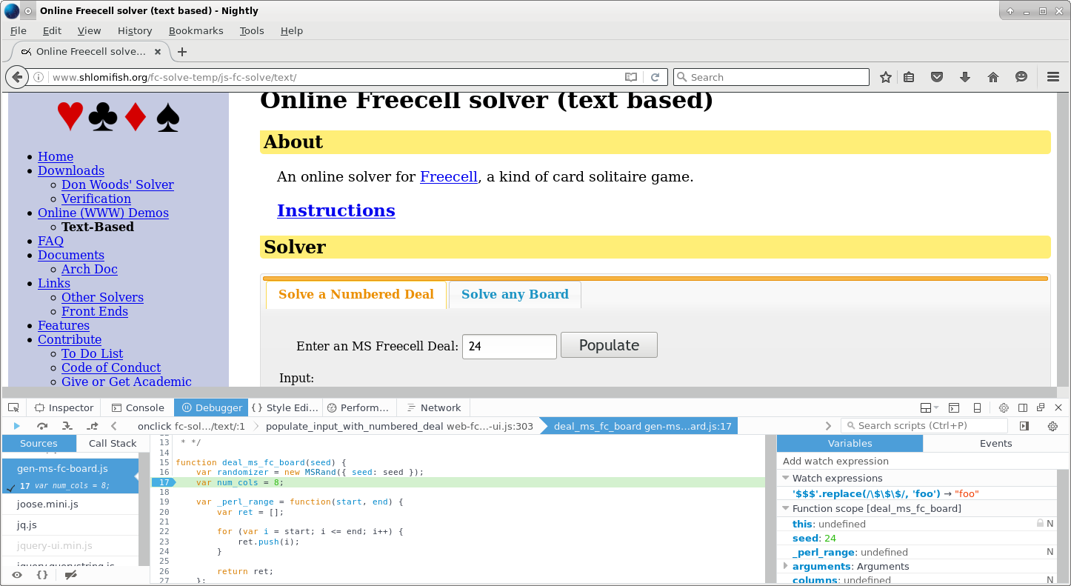Dock devtools to the side of window
This screenshot has width=1071, height=586.
point(1023,407)
